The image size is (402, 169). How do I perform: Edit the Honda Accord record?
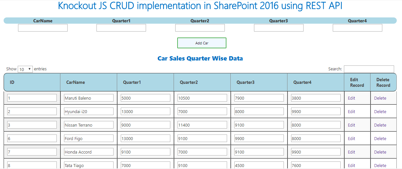[x=351, y=152]
